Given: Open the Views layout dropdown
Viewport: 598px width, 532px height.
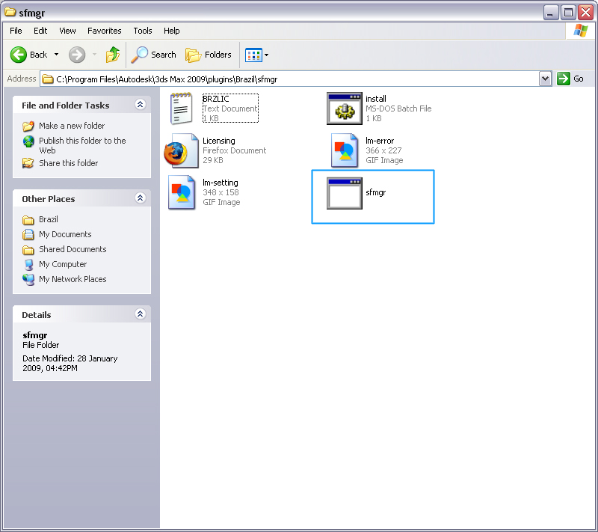Looking at the screenshot, I should (x=256, y=55).
